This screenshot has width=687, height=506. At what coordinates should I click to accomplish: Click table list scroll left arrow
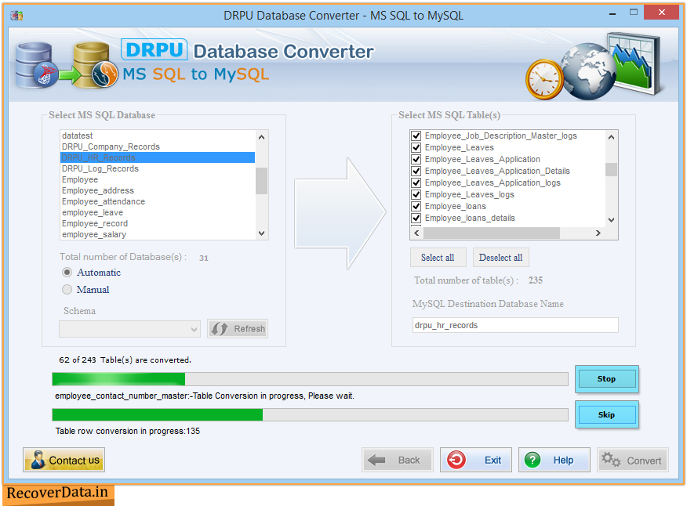[x=416, y=233]
